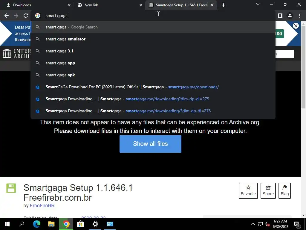Image resolution: width=306 pixels, height=230 pixels.
Task: Open Settings from the taskbar
Action: [95, 224]
